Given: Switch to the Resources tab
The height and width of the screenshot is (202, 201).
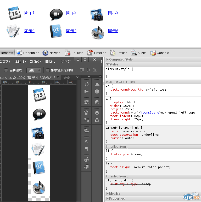Looking at the screenshot, I should (x=28, y=53).
